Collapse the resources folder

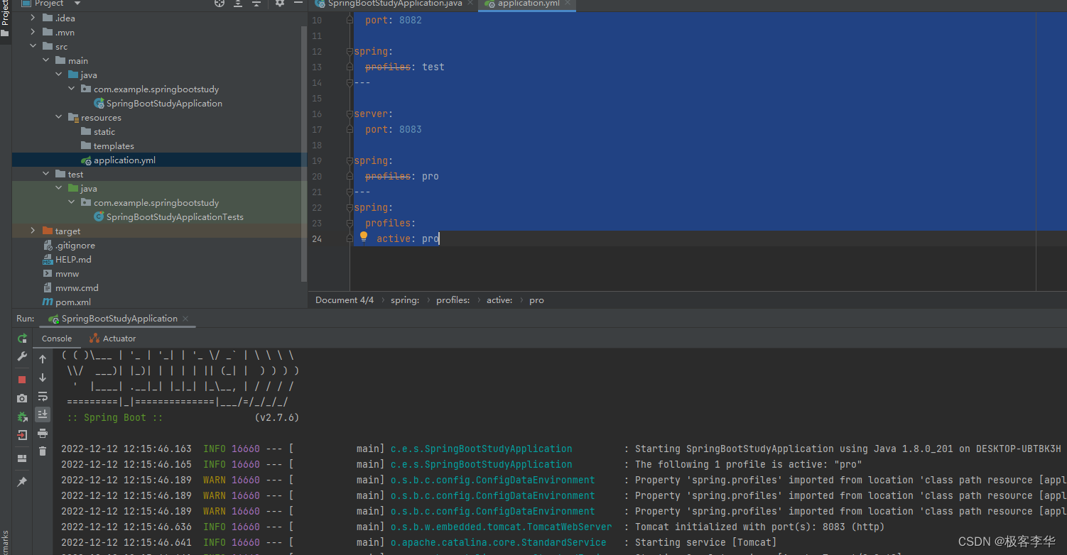pos(58,117)
